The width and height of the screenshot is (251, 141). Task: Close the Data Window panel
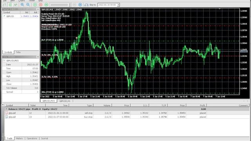38,57
